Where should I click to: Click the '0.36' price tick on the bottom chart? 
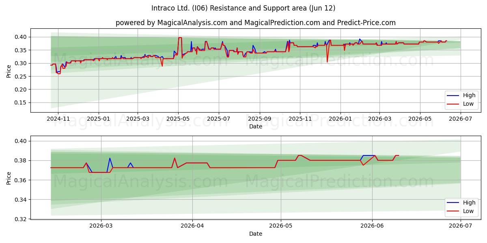pos(22,180)
